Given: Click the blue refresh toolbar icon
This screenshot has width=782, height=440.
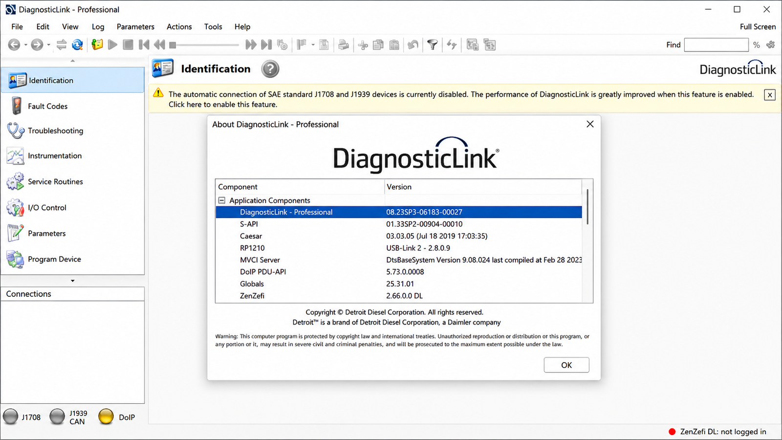Looking at the screenshot, I should point(77,45).
